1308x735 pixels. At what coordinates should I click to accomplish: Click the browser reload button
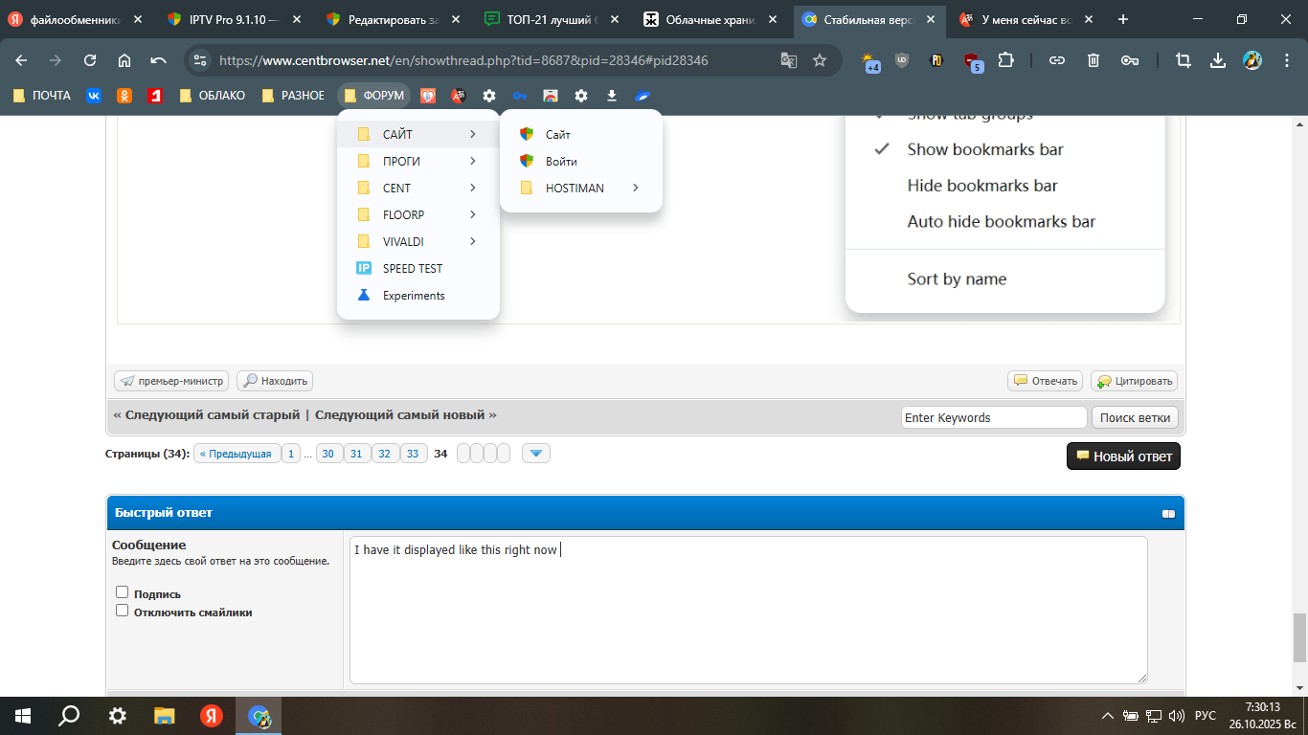[x=90, y=60]
